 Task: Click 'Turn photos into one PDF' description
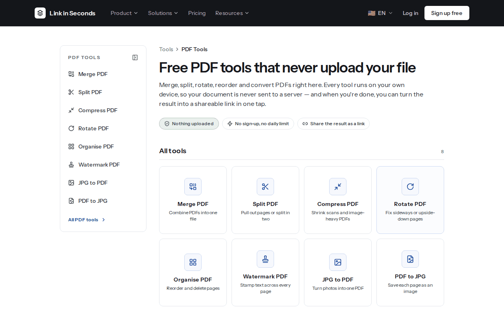(338, 288)
